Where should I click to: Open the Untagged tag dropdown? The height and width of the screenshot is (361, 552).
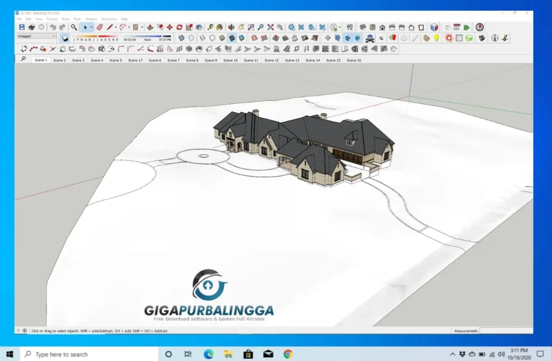(54, 36)
